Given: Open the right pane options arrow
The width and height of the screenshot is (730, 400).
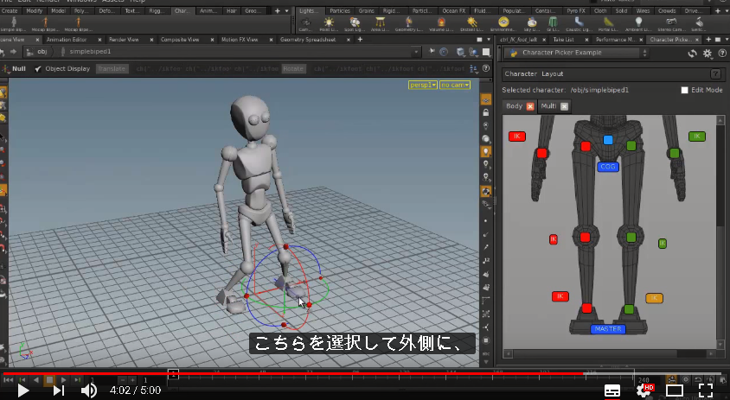Looking at the screenshot, I should pos(726,40).
